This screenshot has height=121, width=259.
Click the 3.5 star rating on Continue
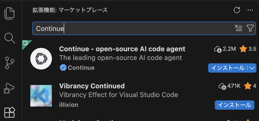coord(248,49)
